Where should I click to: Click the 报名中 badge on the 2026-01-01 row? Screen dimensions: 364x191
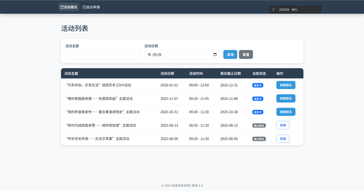tap(258, 85)
